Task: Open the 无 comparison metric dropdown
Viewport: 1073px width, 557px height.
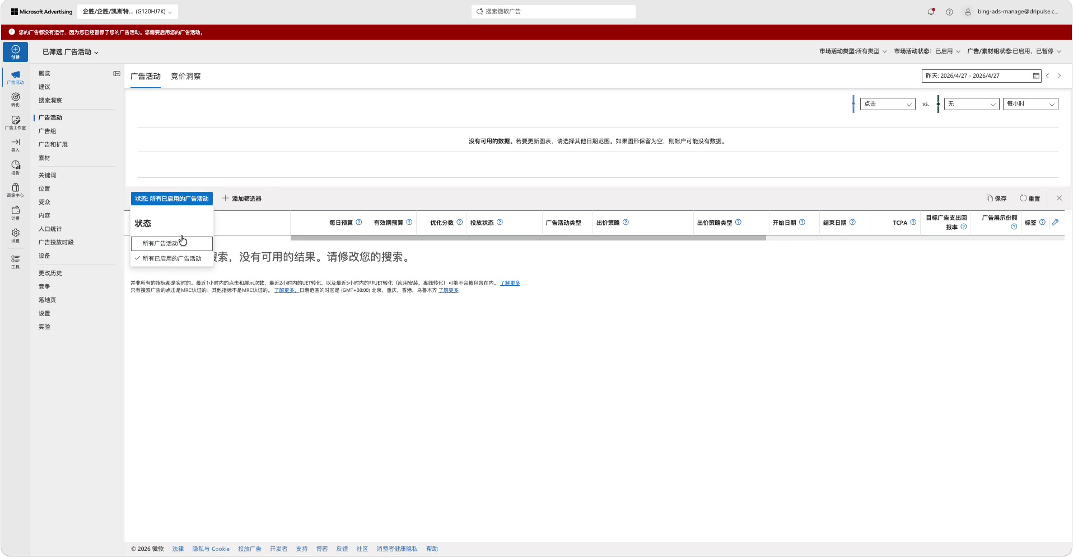Action: coord(972,104)
